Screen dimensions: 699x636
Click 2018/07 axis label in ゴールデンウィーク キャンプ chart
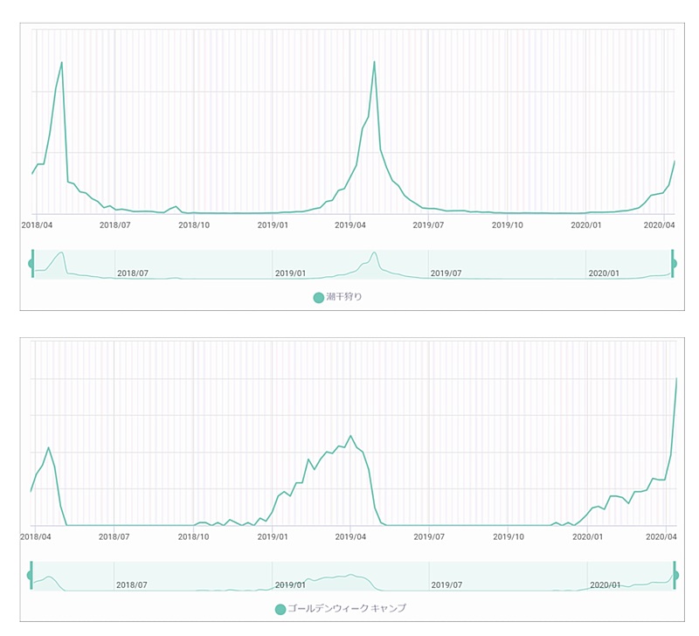click(114, 536)
